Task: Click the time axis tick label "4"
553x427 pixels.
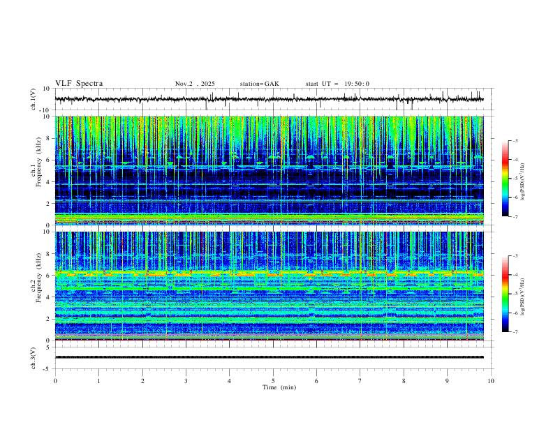Action: [x=230, y=381]
